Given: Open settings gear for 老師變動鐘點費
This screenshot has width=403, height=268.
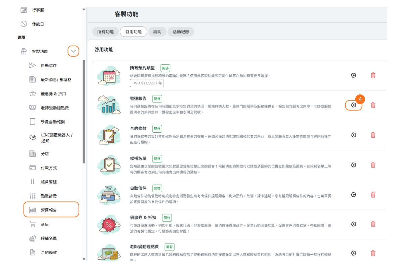Looking at the screenshot, I should [353, 253].
